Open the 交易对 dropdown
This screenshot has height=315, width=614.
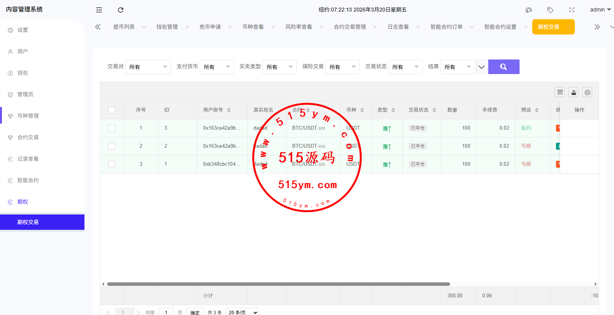148,67
